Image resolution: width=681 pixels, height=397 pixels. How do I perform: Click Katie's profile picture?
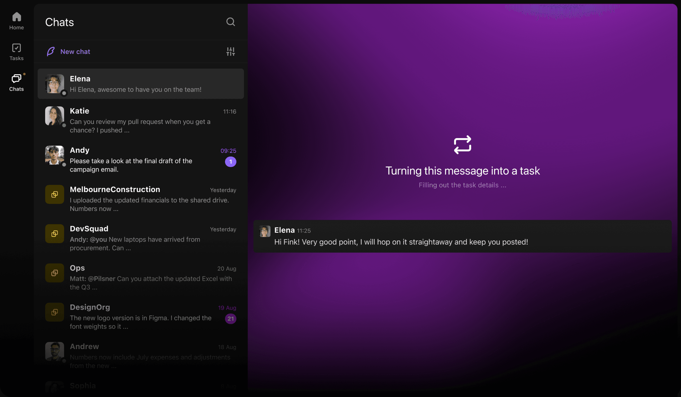[x=54, y=116]
